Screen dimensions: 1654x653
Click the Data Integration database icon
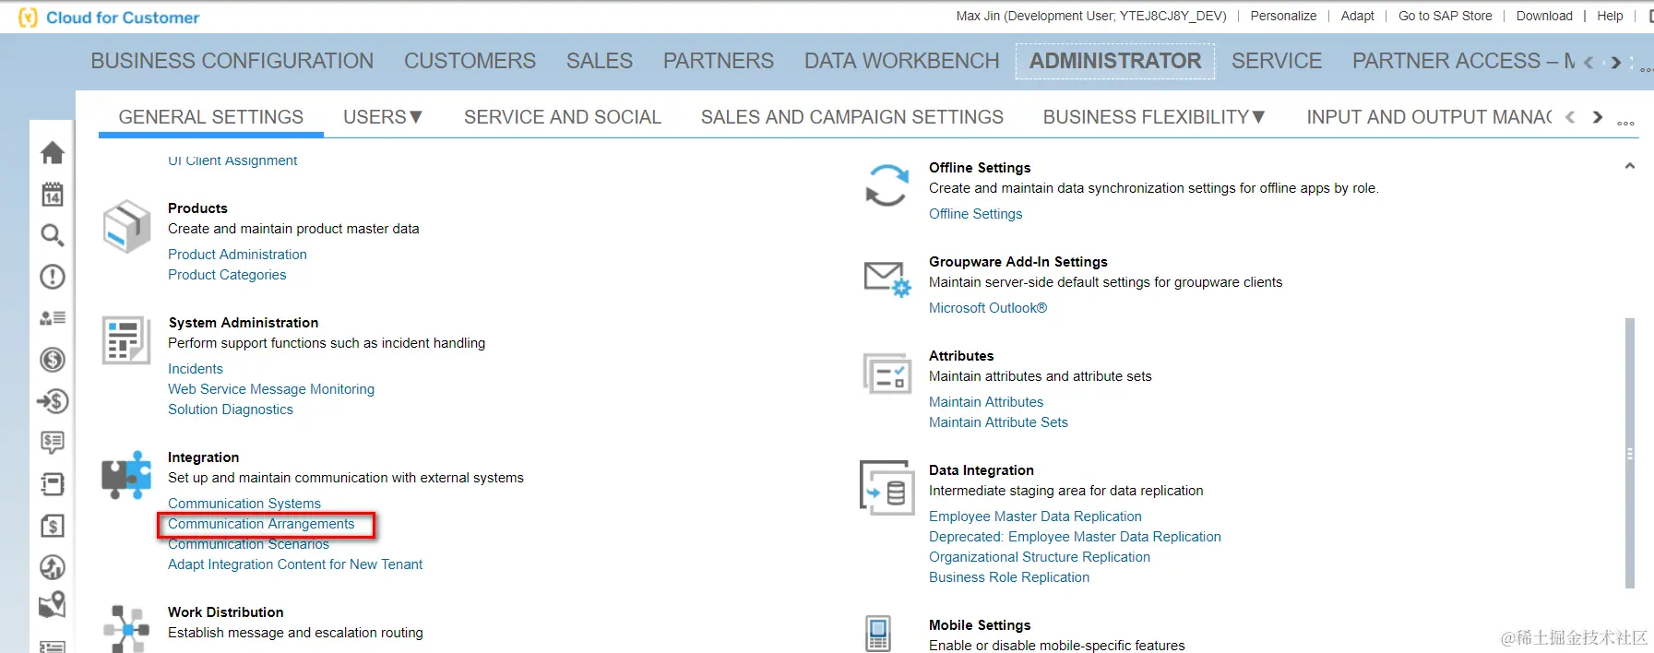tap(886, 487)
